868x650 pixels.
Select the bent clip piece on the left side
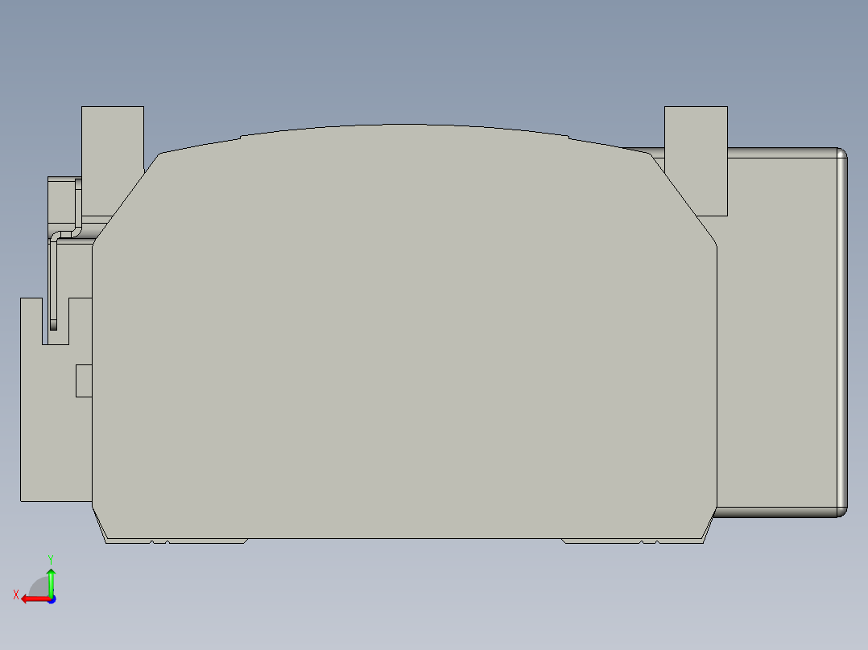[54, 282]
